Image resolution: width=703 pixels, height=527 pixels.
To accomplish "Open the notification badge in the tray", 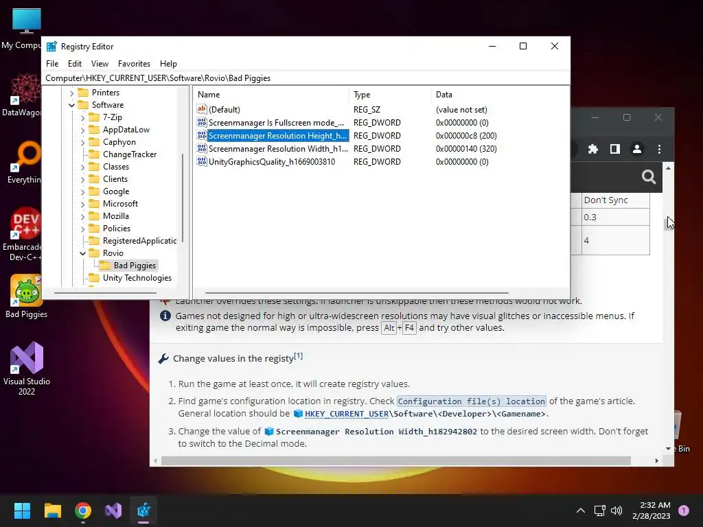I will point(684,511).
